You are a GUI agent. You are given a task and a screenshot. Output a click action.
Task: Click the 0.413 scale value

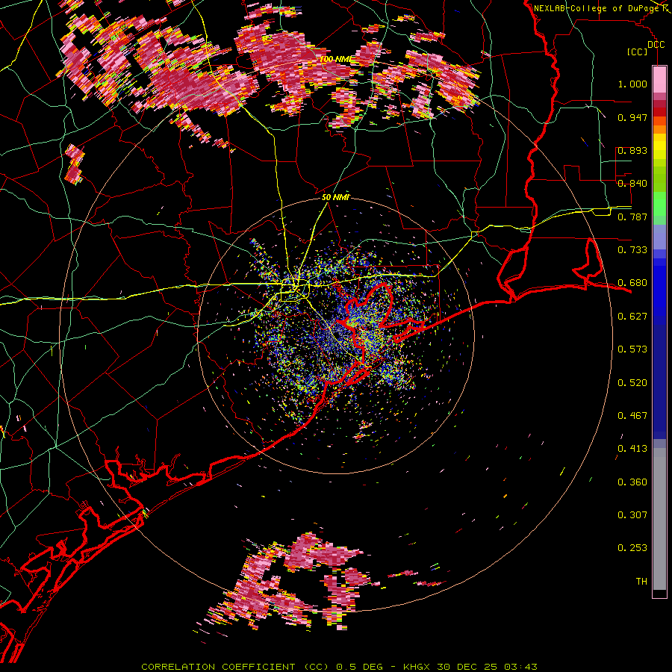632,449
